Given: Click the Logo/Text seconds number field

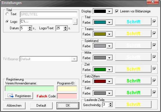Looking at the screenshot, I should (x=60, y=28).
